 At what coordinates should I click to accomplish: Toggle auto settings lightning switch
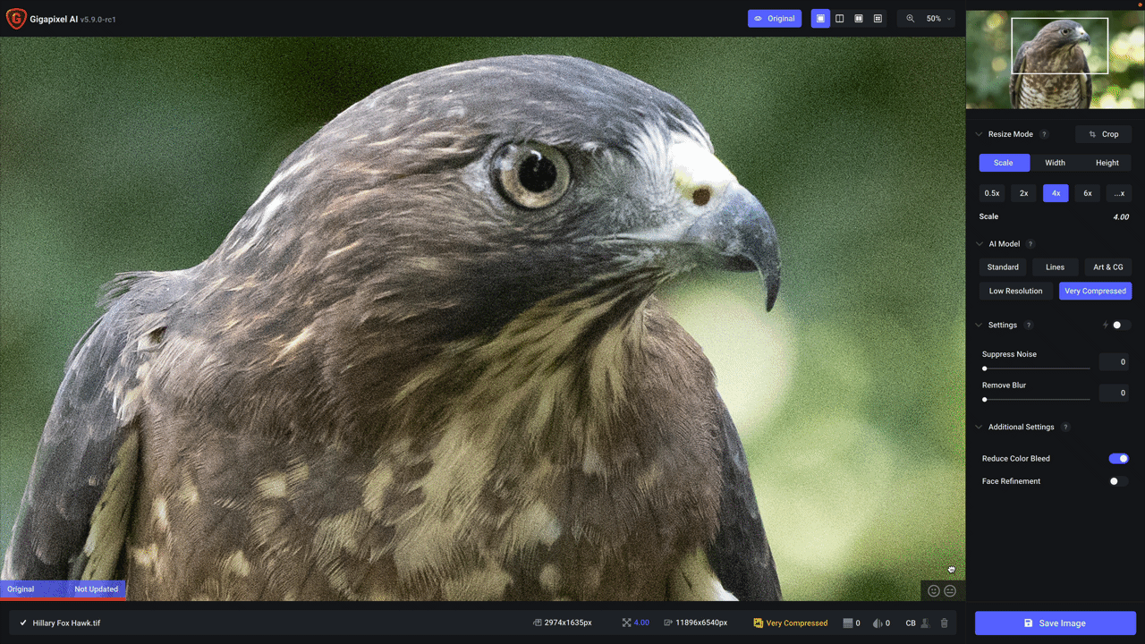tap(1121, 325)
